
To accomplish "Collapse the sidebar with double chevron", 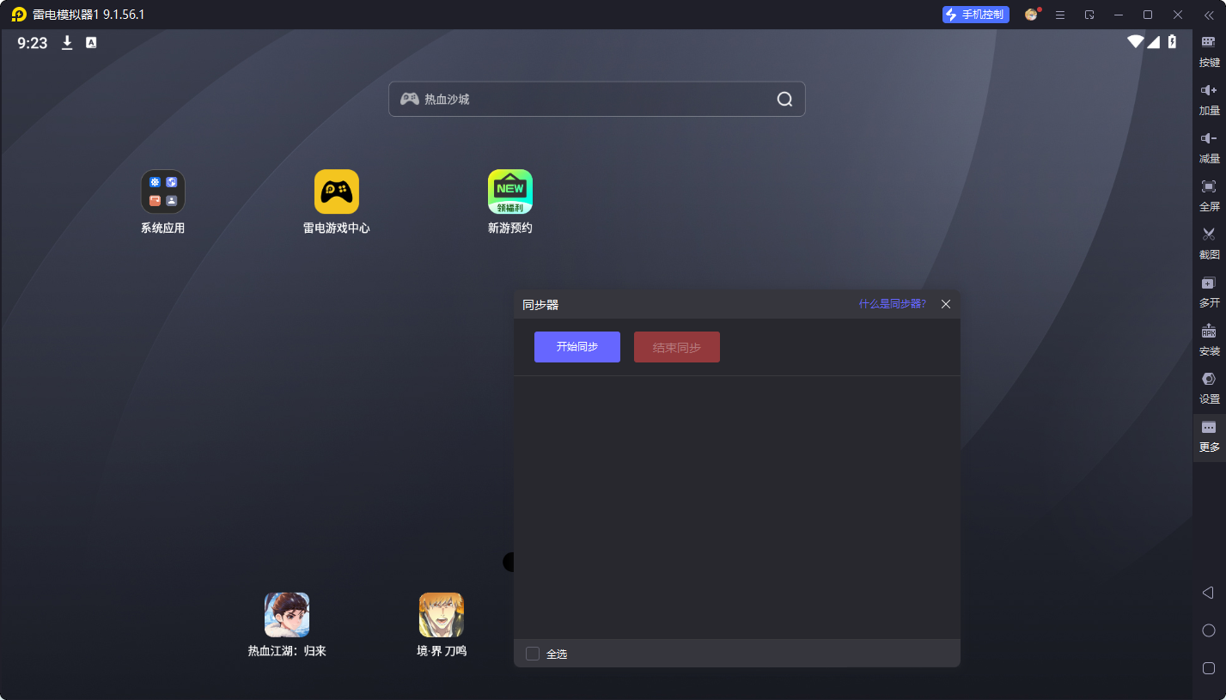I will [x=1209, y=15].
